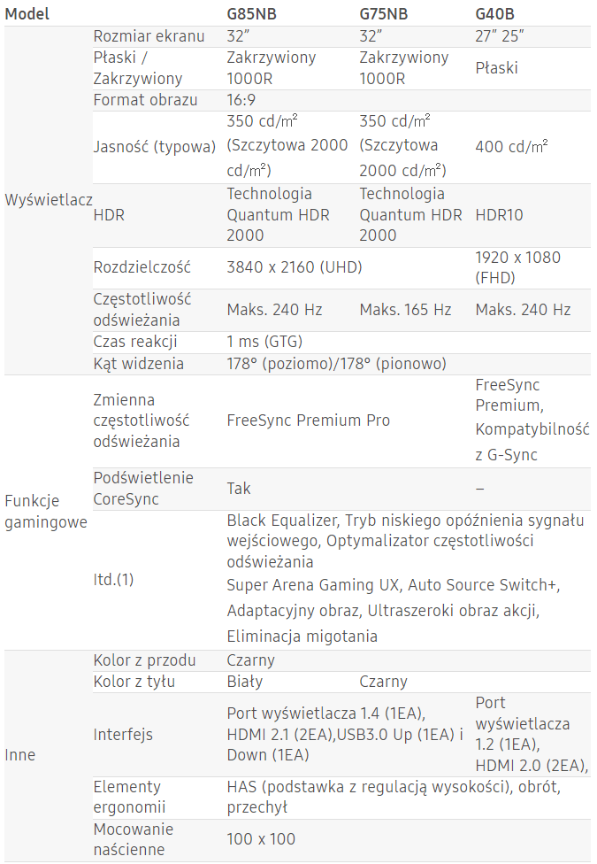Click the FreeSync Premium Pro cell
Image resolution: width=597 pixels, height=864 pixels.
click(309, 420)
